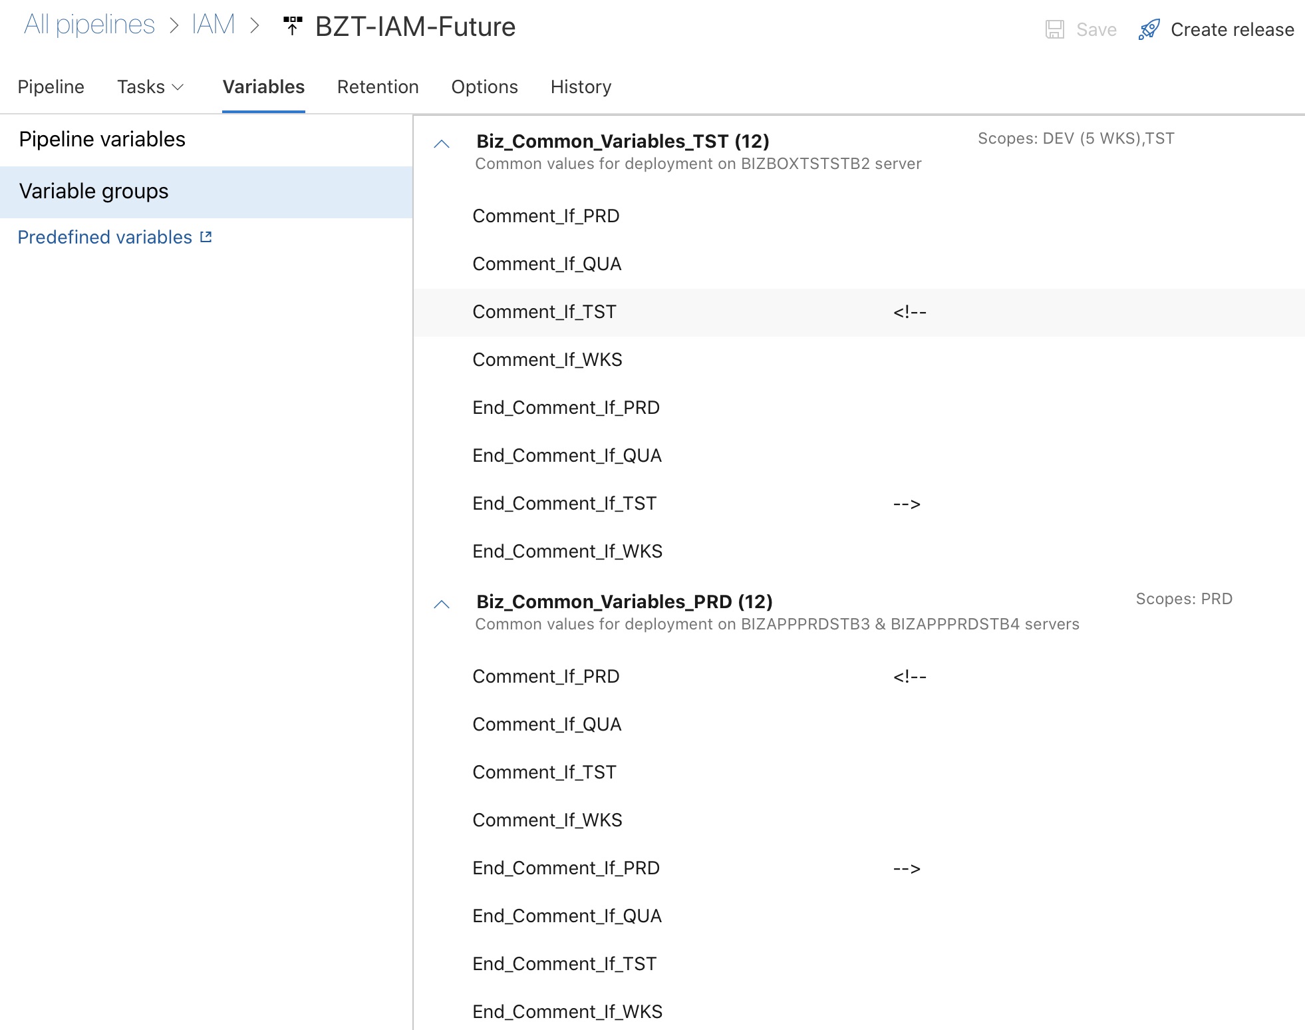Go to IAM folder breadcrumb
The width and height of the screenshot is (1305, 1030).
pos(214,25)
